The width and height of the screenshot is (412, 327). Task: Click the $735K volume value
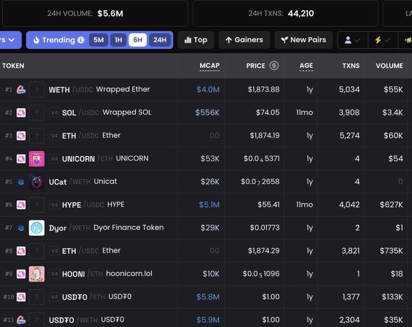(391, 251)
